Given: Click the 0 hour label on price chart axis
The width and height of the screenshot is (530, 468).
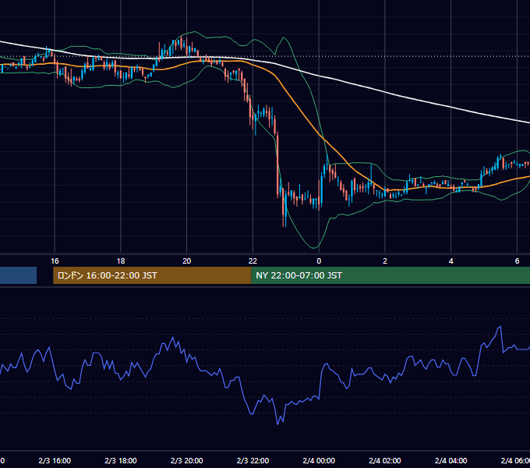Looking at the screenshot, I should tap(319, 261).
